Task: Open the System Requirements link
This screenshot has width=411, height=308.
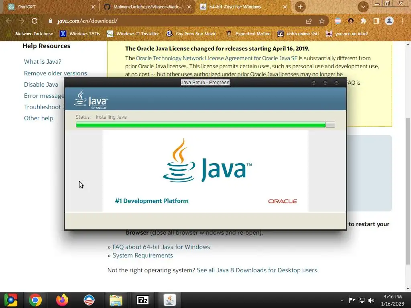Action: pyautogui.click(x=142, y=255)
